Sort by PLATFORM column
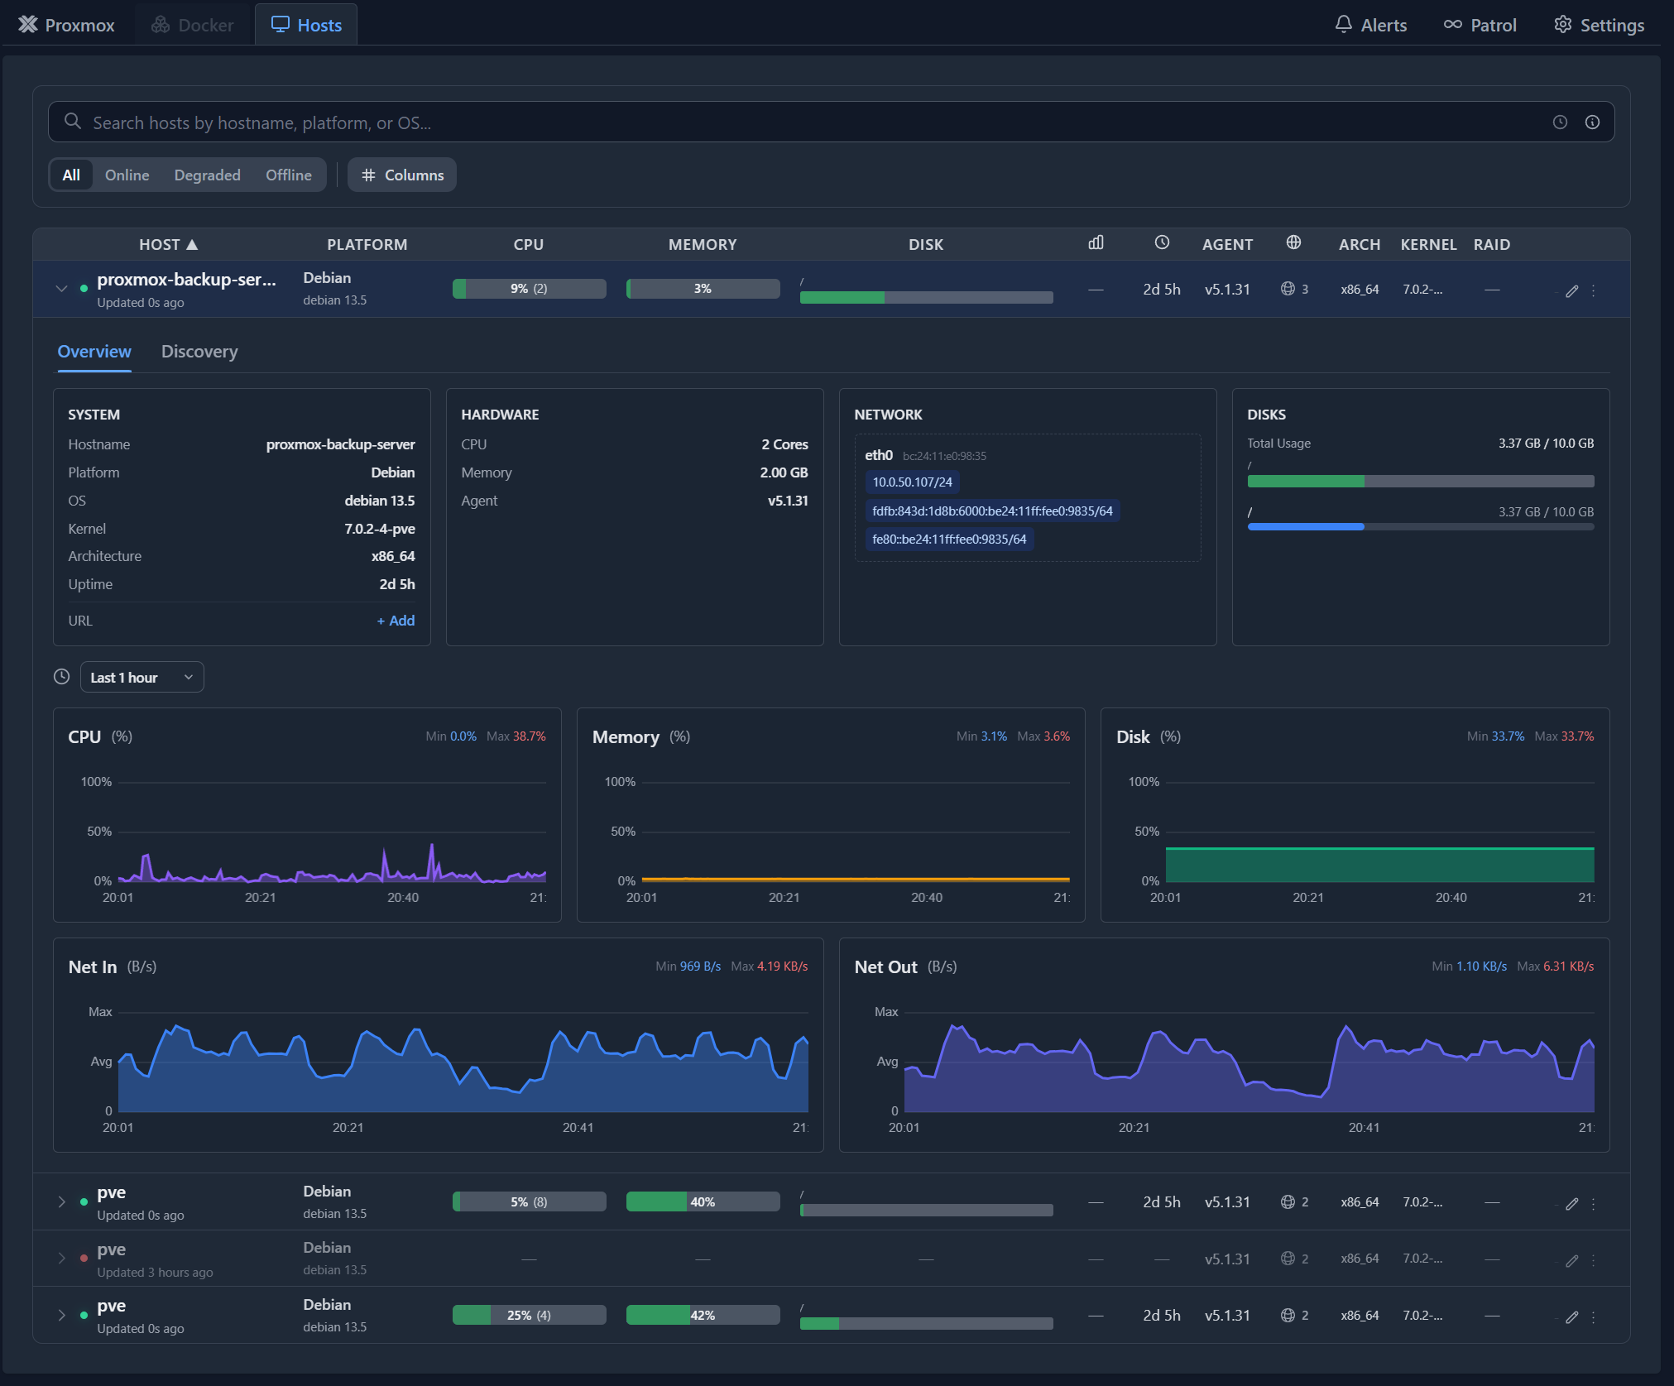The width and height of the screenshot is (1674, 1386). [x=367, y=244]
